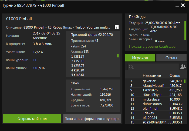Click first place prize €581.34
189x131 pixels.
[x=78, y=56]
